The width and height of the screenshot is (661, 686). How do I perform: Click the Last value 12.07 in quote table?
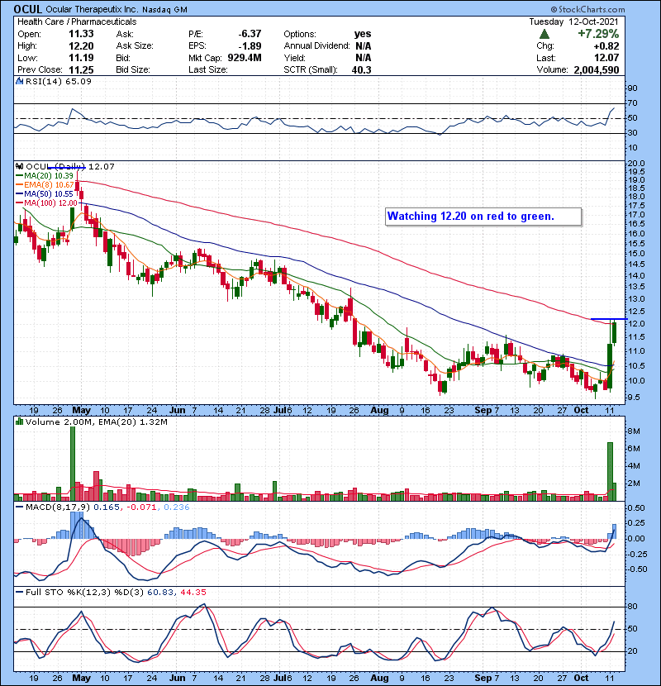pyautogui.click(x=606, y=58)
